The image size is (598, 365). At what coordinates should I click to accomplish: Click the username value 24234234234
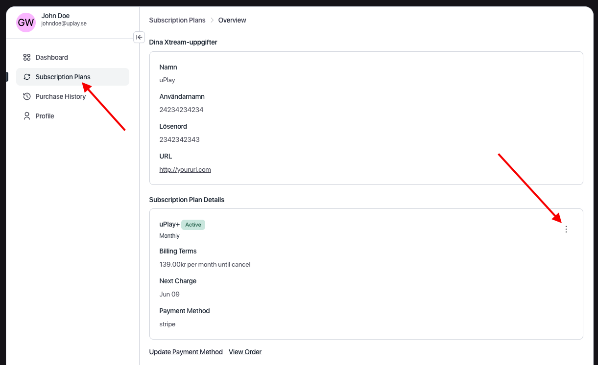pyautogui.click(x=181, y=110)
